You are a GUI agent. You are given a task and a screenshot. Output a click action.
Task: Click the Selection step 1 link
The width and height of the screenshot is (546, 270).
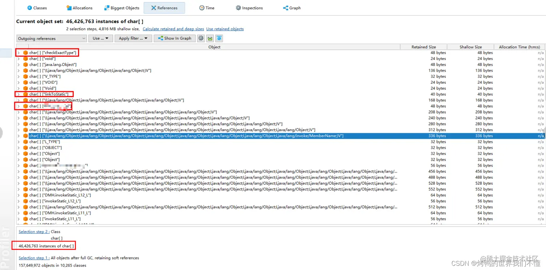pos(34,258)
